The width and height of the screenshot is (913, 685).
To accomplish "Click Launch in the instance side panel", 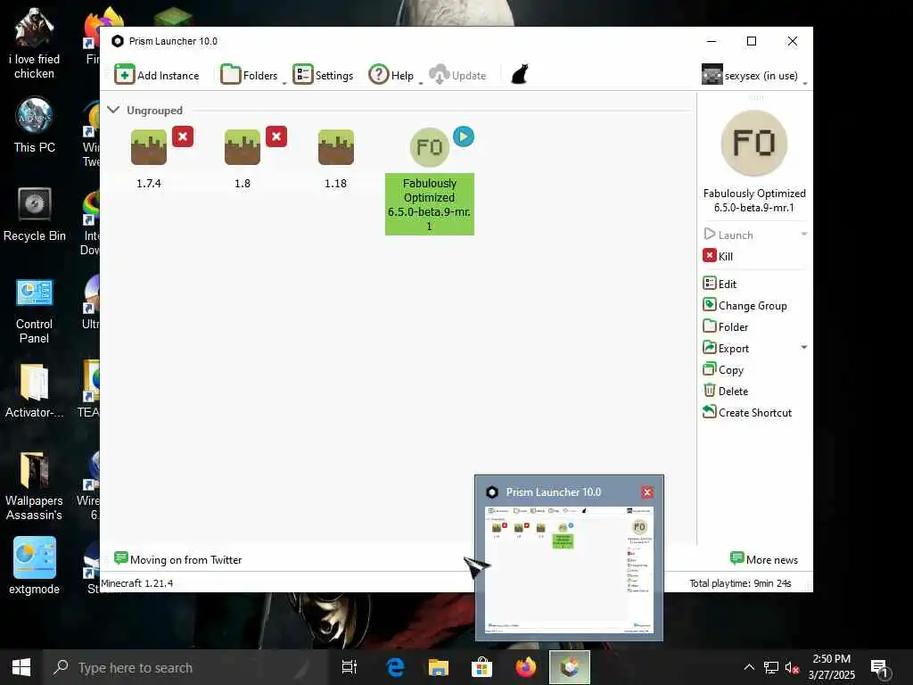I will point(728,235).
